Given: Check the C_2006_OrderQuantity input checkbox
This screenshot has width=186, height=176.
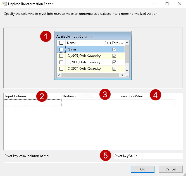Looking at the screenshot, I should (x=61, y=62).
